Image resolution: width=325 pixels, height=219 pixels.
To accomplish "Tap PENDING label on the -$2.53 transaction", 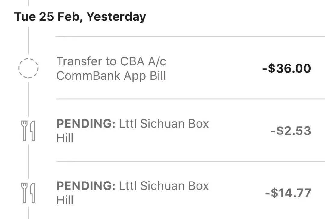I will [x=86, y=124].
